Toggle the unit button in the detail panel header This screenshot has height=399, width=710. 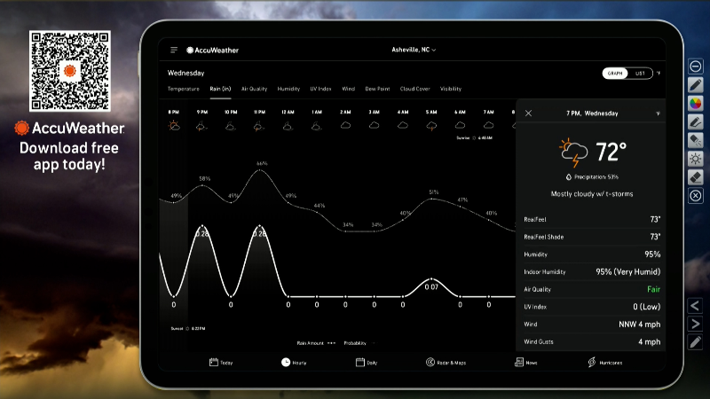click(x=658, y=113)
